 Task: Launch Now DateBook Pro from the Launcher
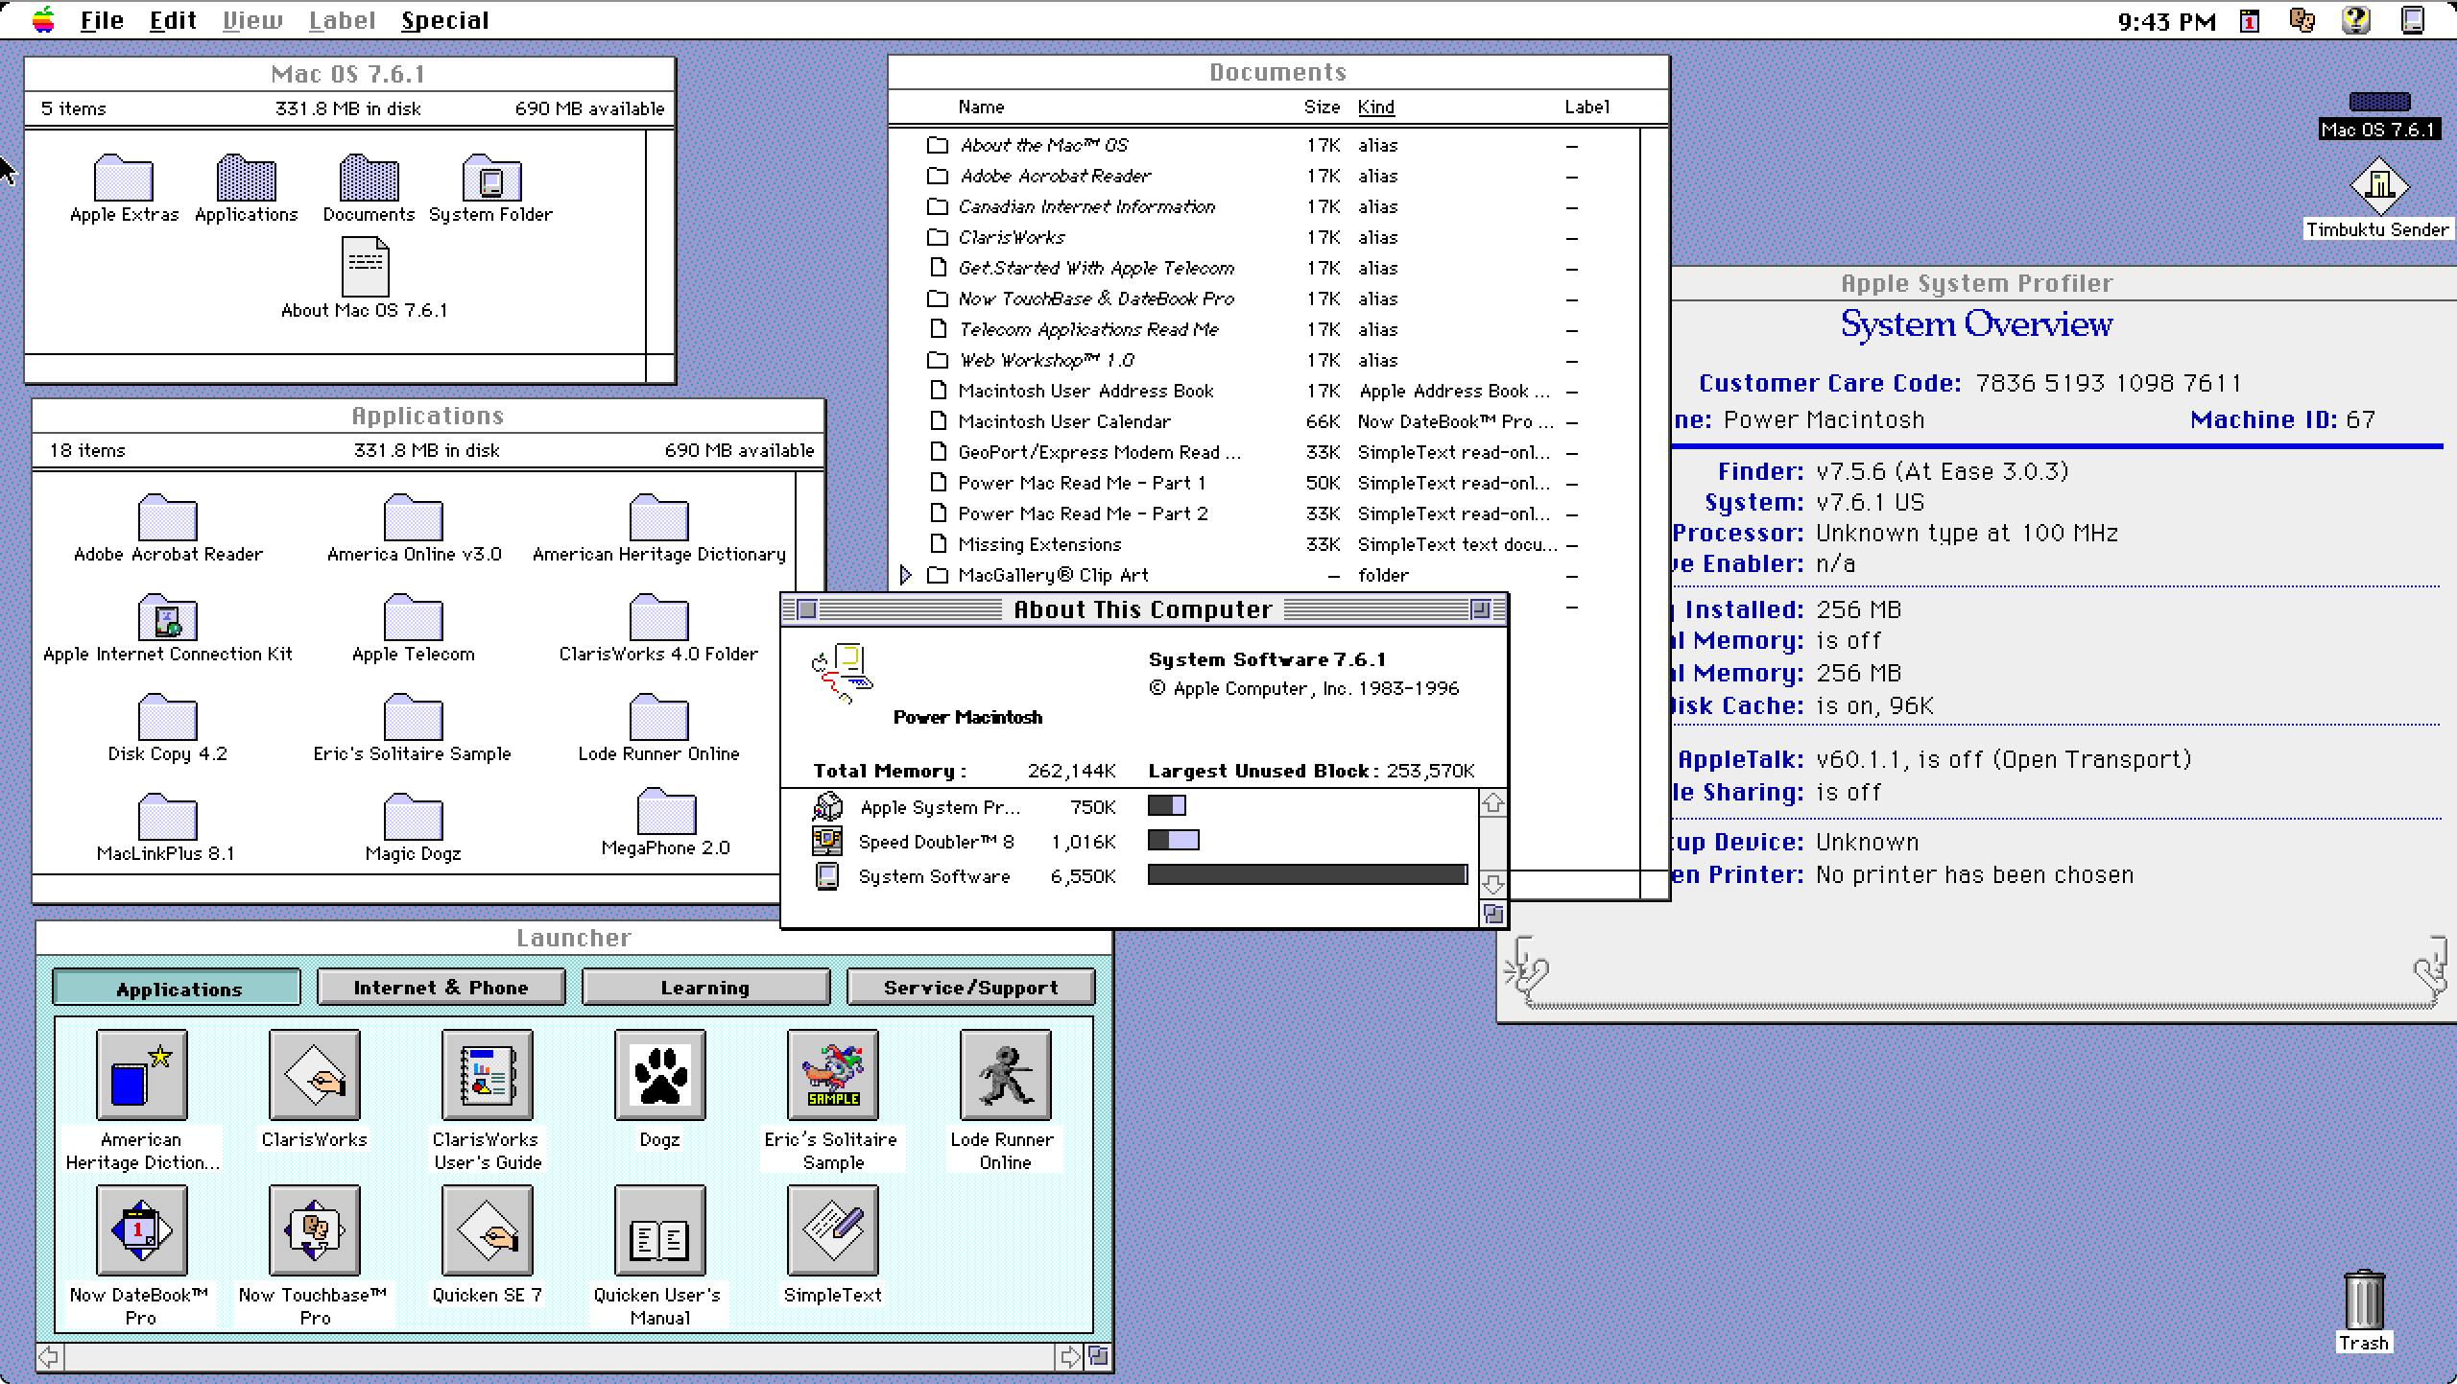(139, 1231)
